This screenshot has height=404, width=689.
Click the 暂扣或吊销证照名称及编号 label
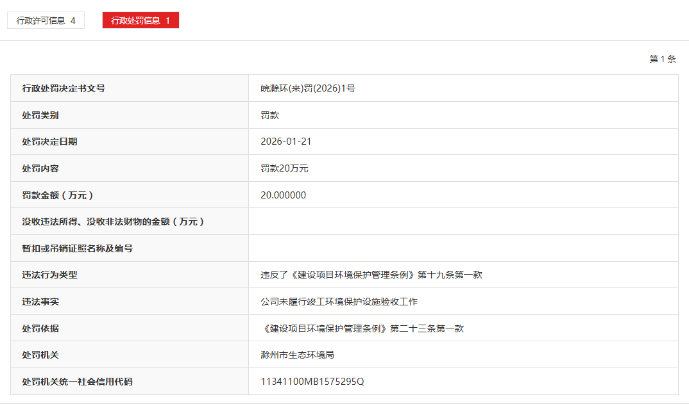coord(78,248)
